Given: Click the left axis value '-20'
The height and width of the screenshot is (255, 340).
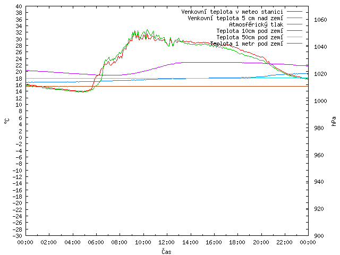Looking at the screenshot, I should 18,203.
